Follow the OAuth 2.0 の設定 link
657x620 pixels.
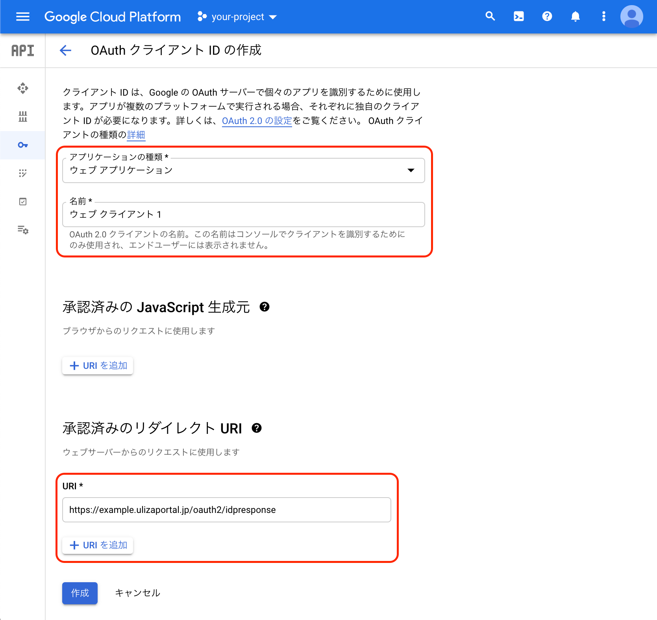[x=257, y=121]
